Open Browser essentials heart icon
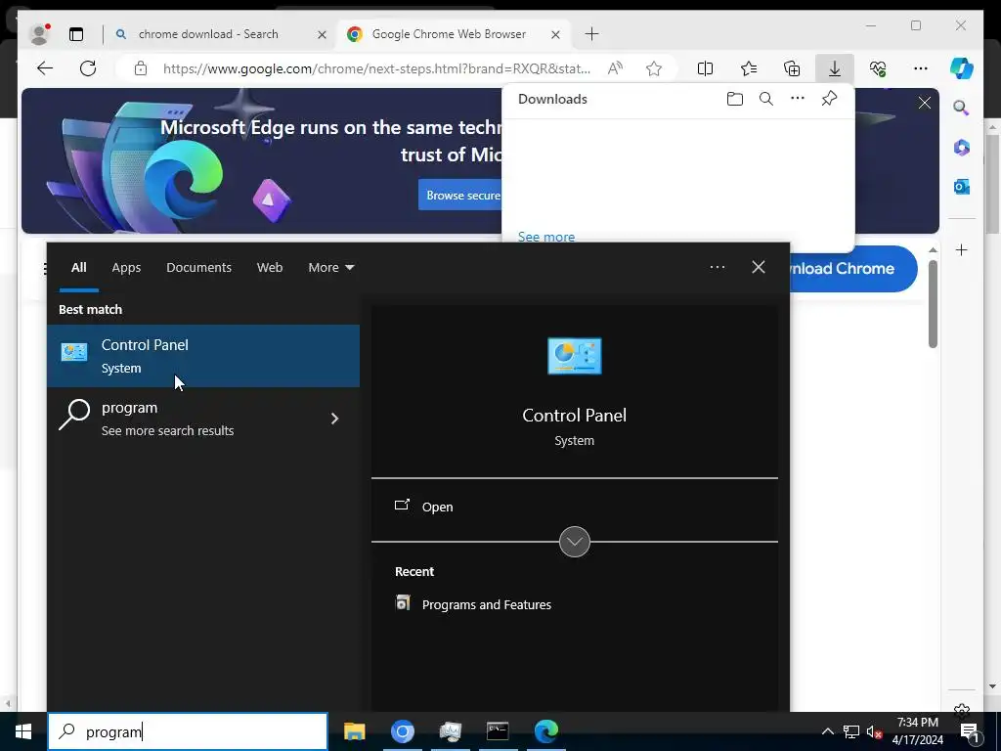Image resolution: width=1001 pixels, height=751 pixels. 878,68
